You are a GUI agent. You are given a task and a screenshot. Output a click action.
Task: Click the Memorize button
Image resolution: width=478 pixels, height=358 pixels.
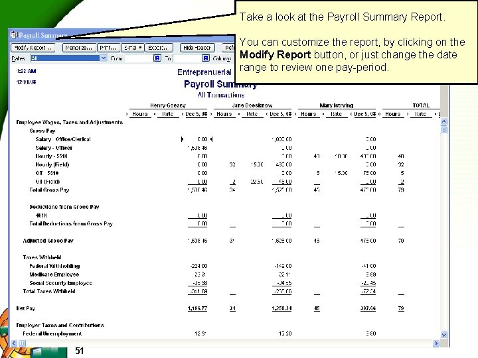pyautogui.click(x=79, y=48)
